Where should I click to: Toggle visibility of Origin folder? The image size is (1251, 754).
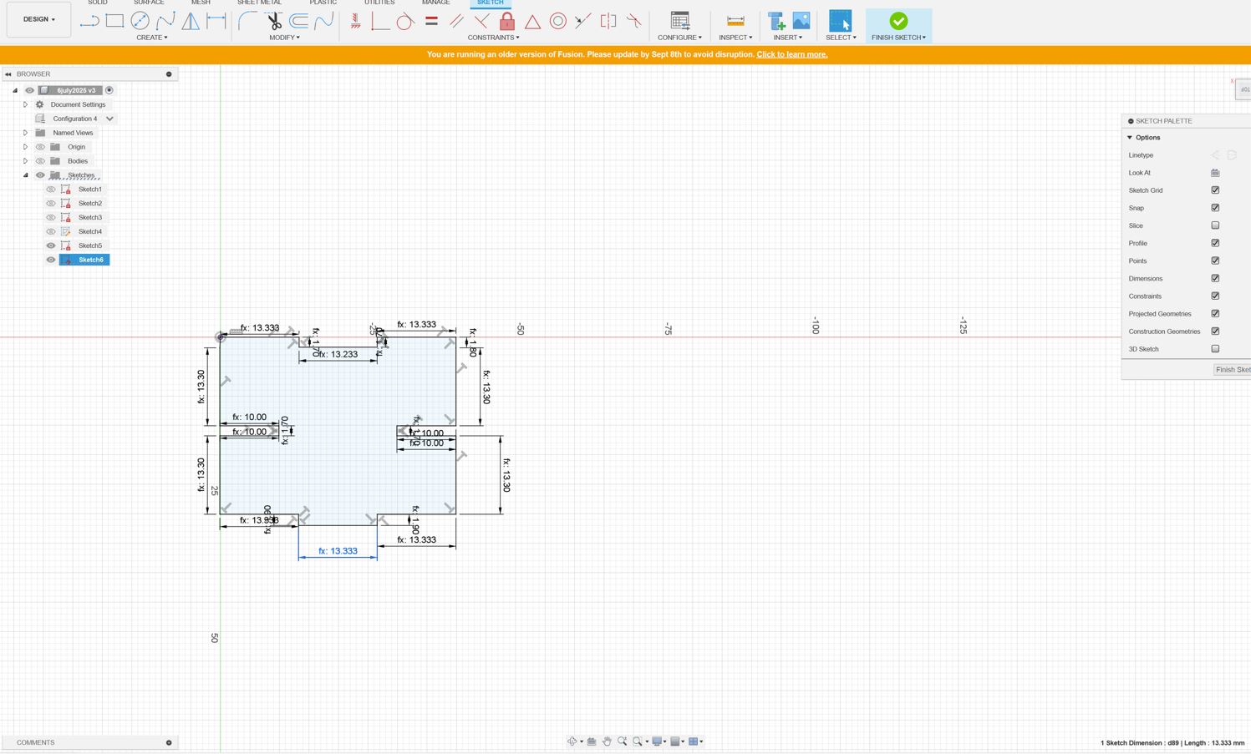click(x=40, y=147)
